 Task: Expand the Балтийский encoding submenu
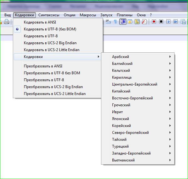138,64
